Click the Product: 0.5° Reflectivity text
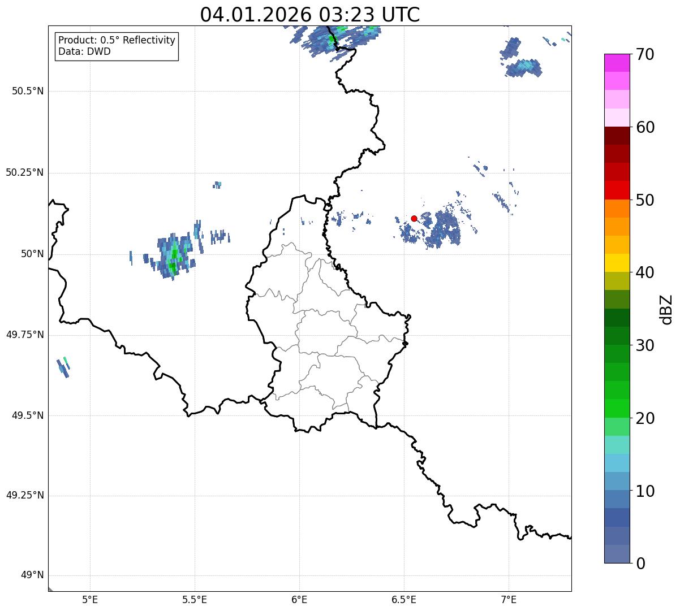 coord(117,41)
